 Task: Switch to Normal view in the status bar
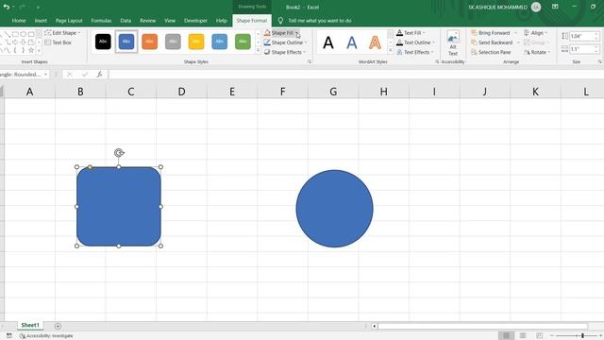click(507, 336)
